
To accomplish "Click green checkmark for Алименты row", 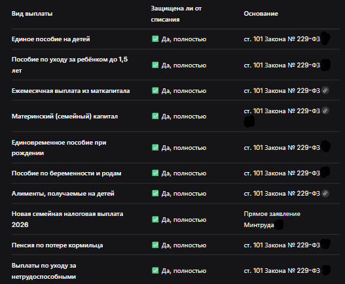I will pyautogui.click(x=155, y=193).
